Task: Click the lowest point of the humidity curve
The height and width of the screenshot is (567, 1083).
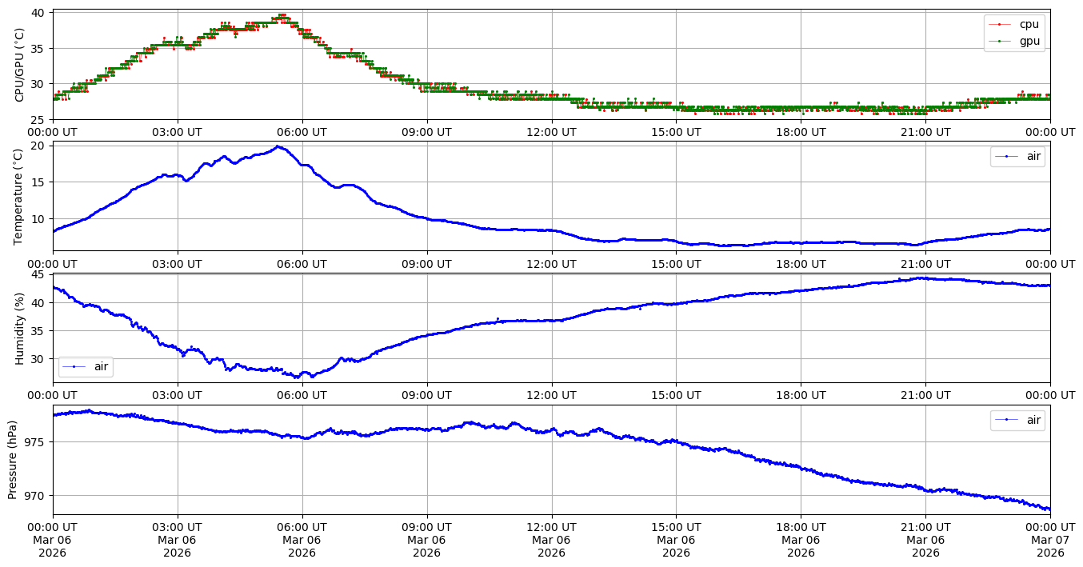Action: (x=297, y=377)
